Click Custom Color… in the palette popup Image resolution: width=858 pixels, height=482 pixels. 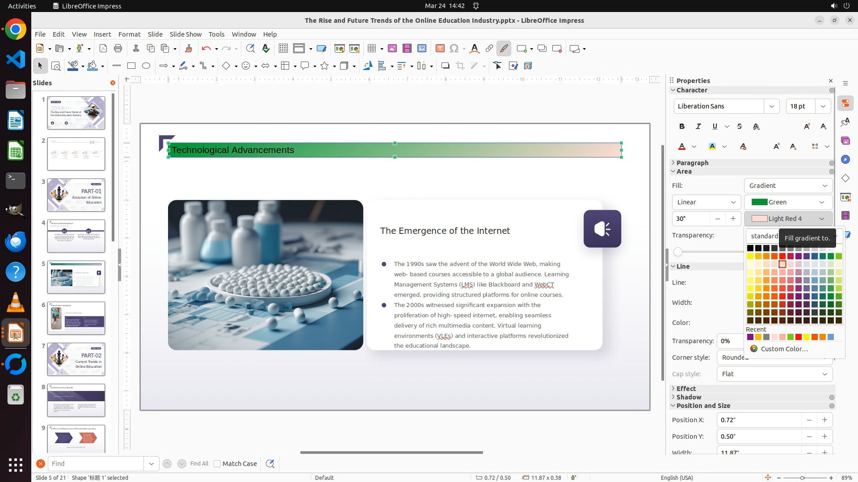[x=784, y=349]
